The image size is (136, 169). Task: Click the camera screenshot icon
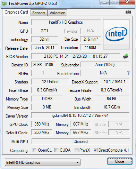(x=128, y=12)
